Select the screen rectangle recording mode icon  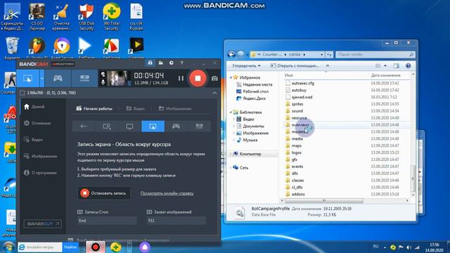coord(28,78)
